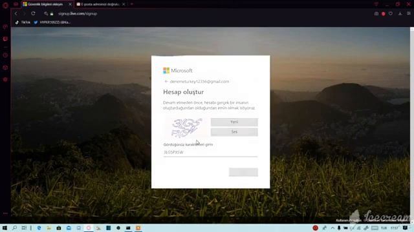The width and height of the screenshot is (414, 232).
Task: Open the Opera GX menu logo
Action: point(5,5)
